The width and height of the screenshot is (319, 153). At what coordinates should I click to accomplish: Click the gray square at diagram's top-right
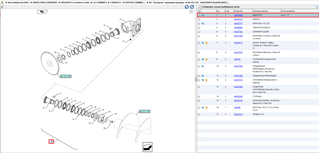click(191, 11)
